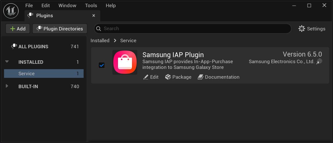333x143 pixels.
Task: Click the Samsung IAP Plugin shopping bag thumbnail
Action: click(x=125, y=62)
